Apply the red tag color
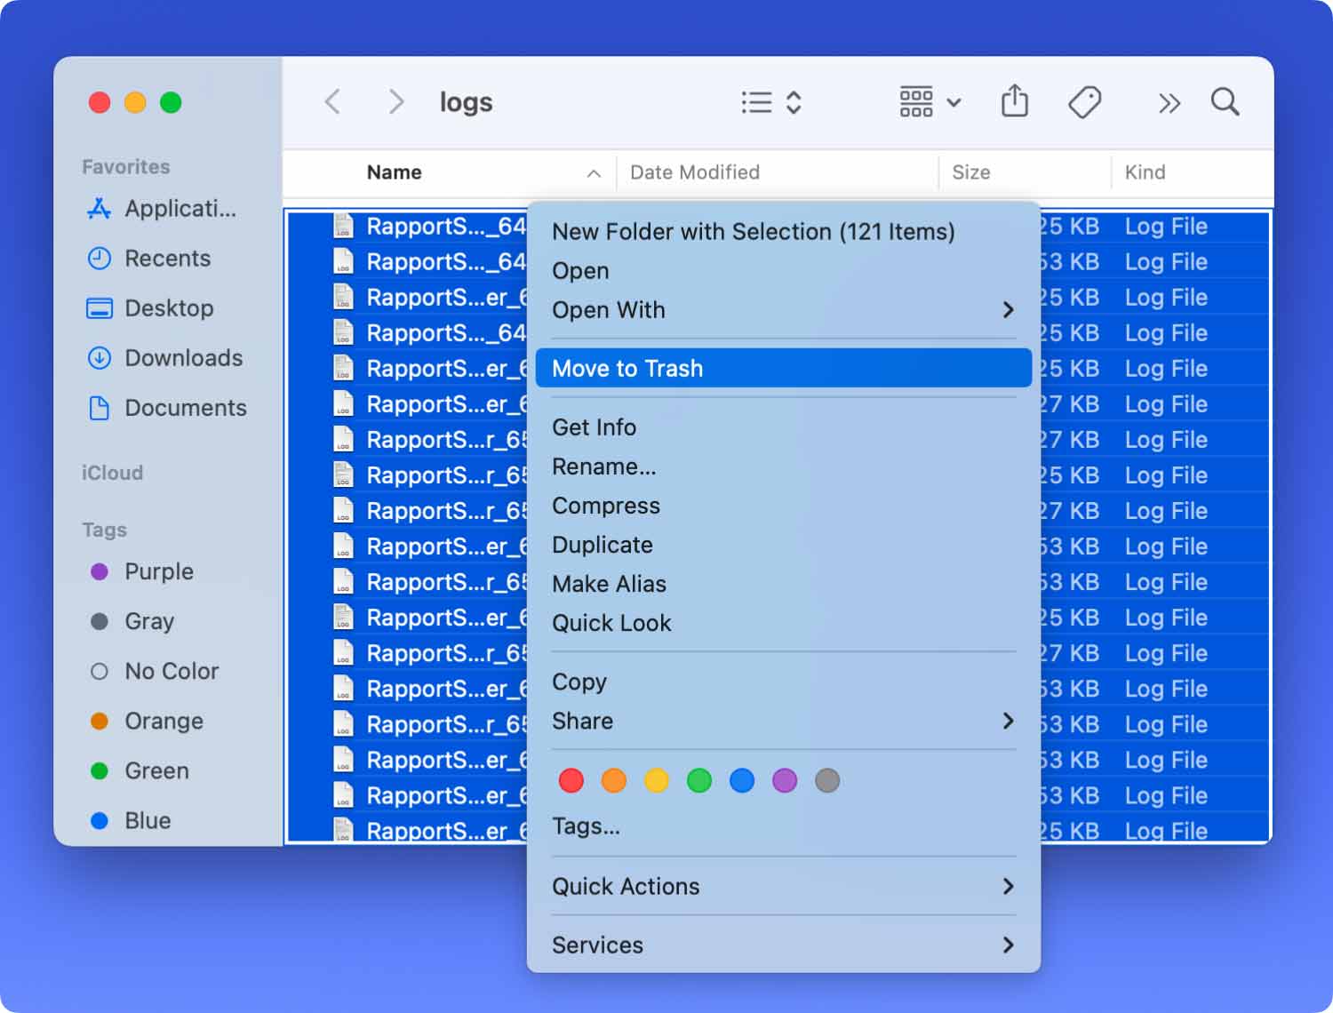Screen dimensions: 1333x1013 (x=571, y=781)
